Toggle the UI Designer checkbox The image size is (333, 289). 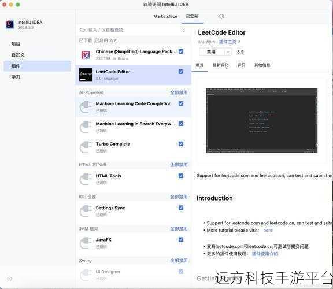coord(181,272)
